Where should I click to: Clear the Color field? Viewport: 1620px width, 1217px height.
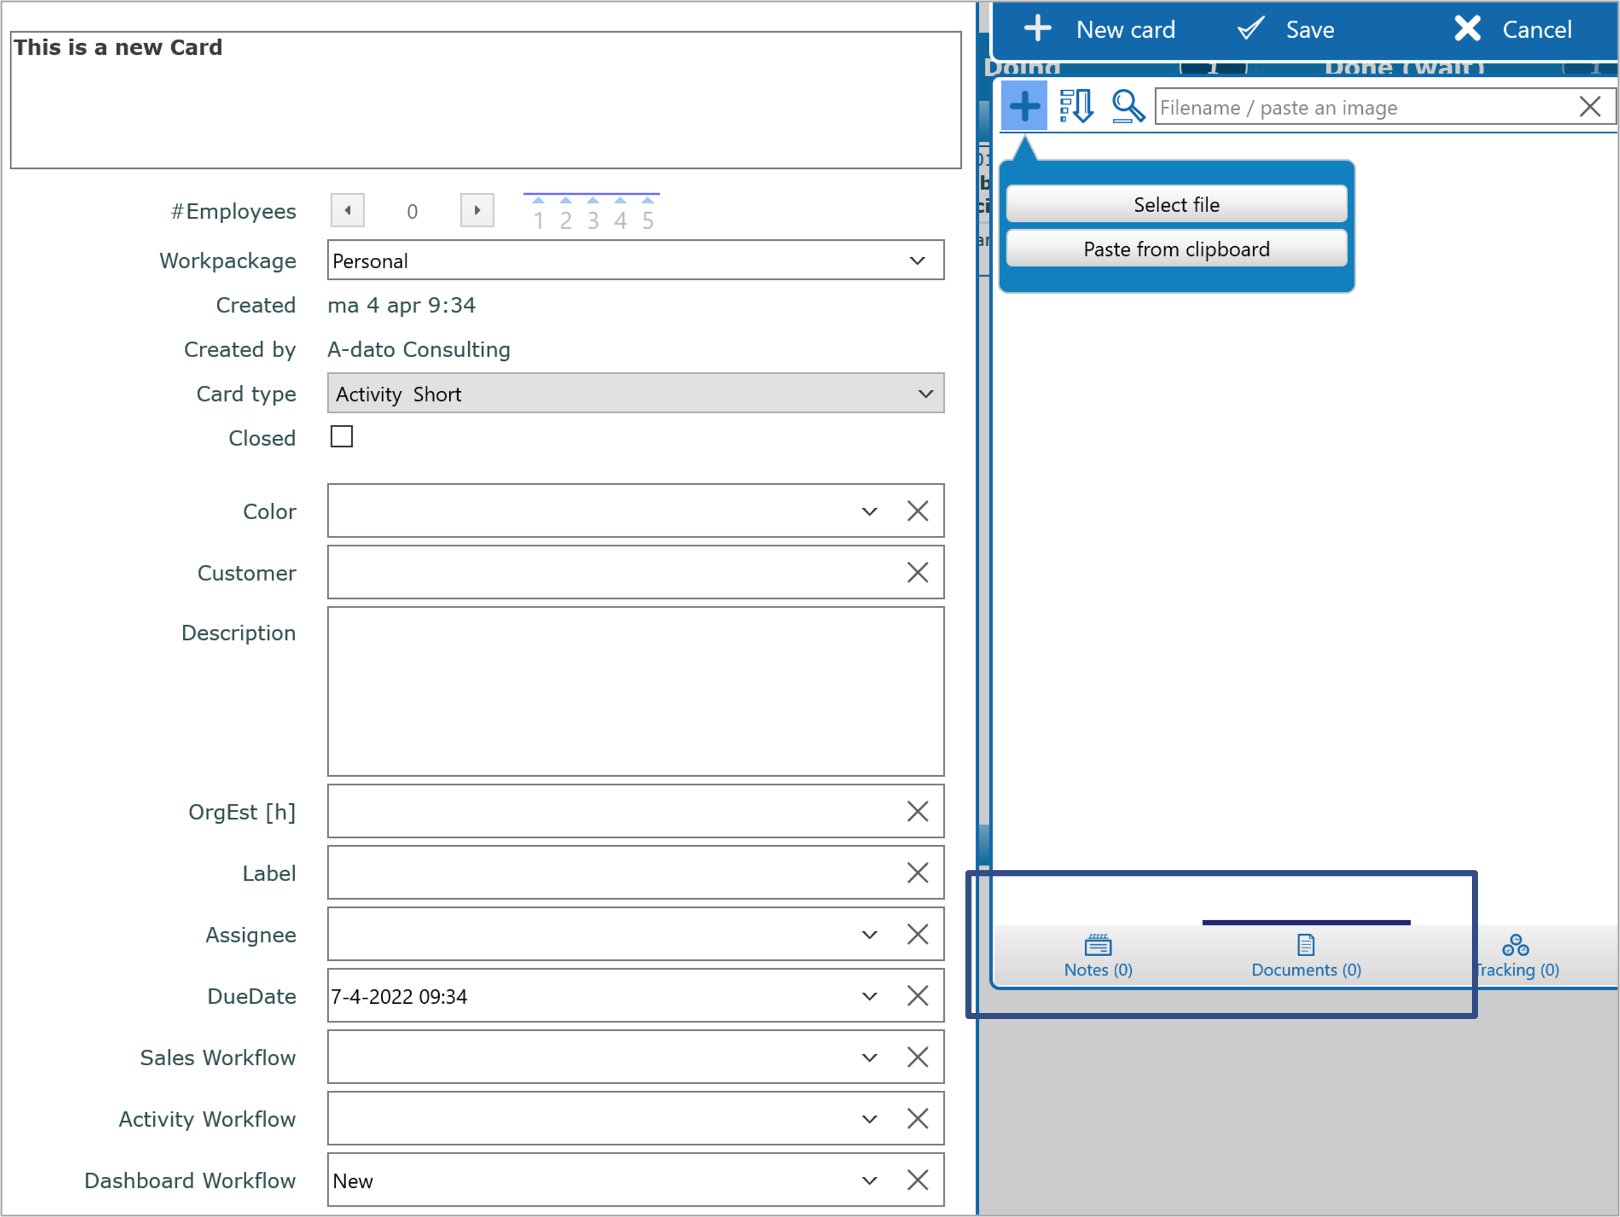pos(918,511)
